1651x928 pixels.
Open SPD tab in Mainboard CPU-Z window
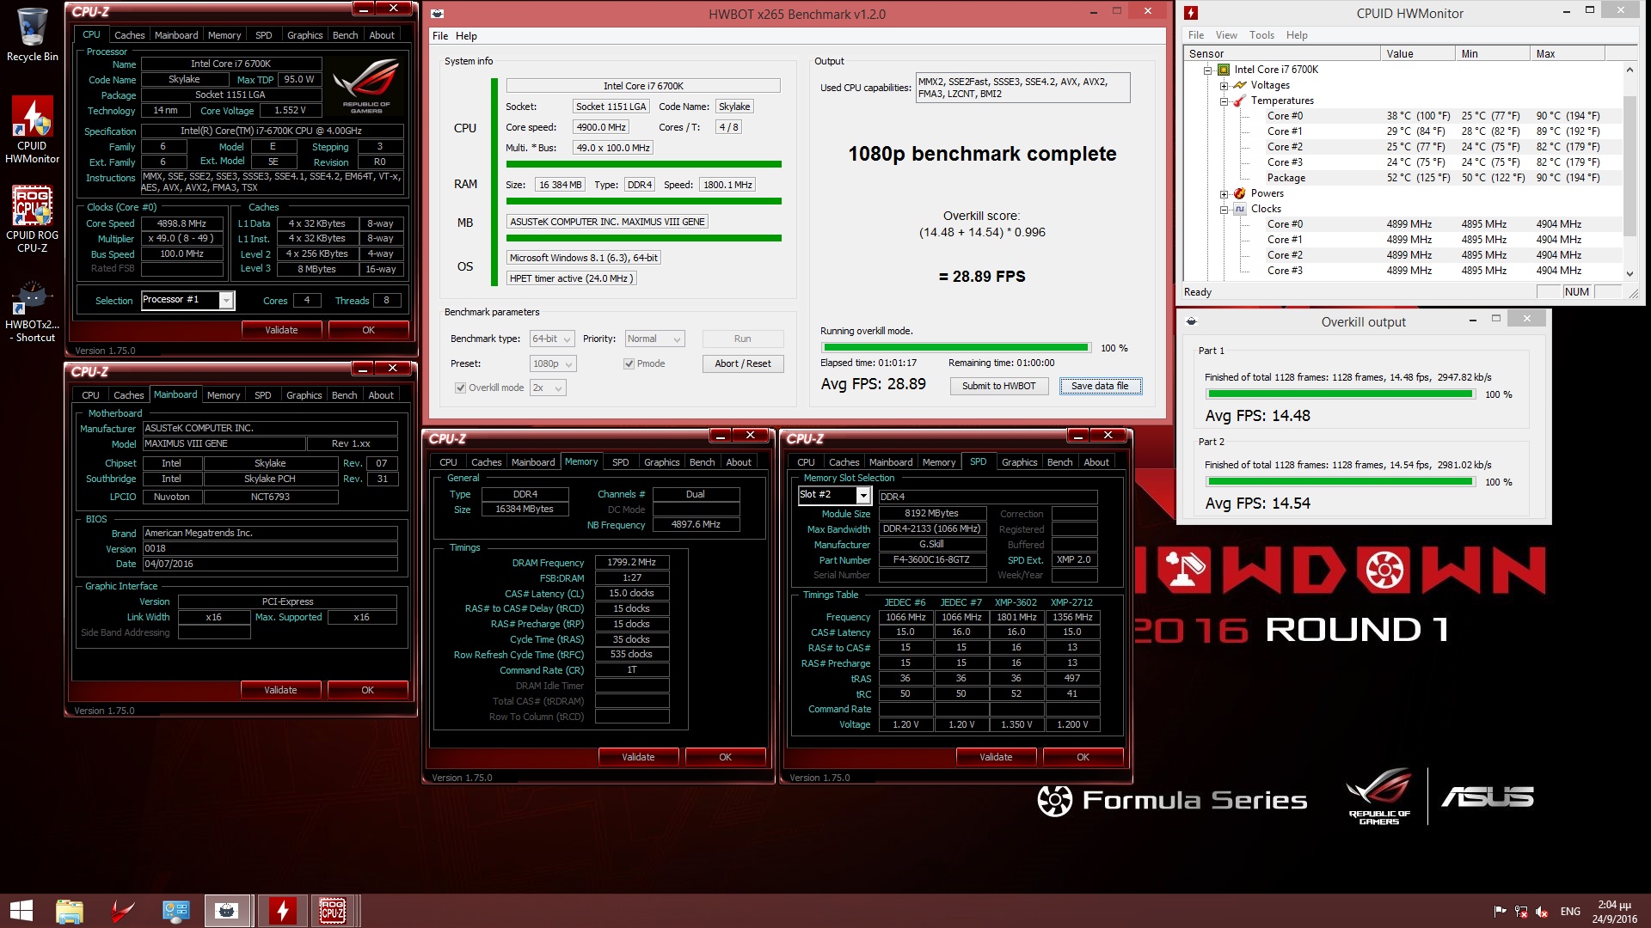tap(263, 395)
